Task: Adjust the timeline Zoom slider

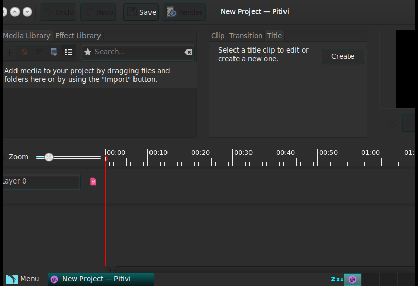Action: coord(68,157)
